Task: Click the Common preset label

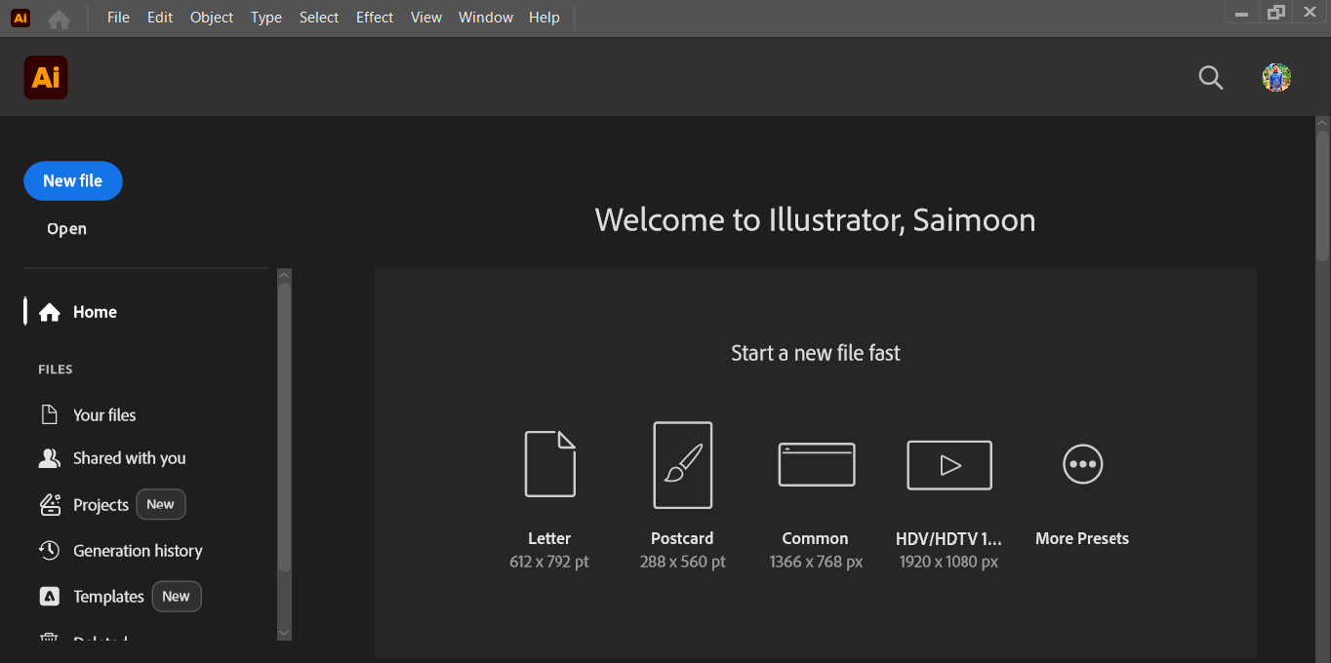Action: point(816,538)
